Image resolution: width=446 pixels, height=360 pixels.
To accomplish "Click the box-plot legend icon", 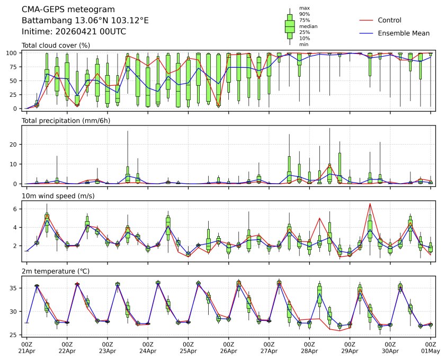I will [x=290, y=26].
